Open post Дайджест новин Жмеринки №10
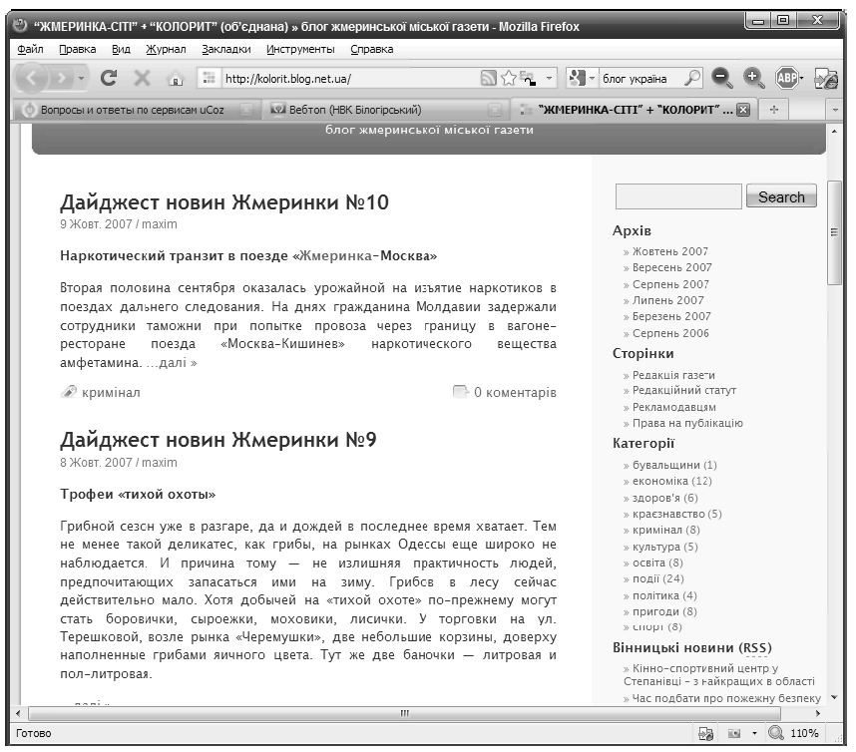This screenshot has height=752, width=856. tap(224, 202)
